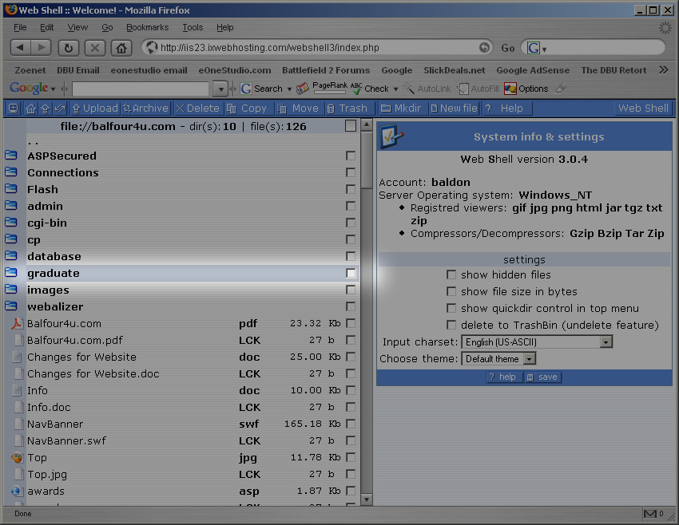Click Copy in the Web Shell toolbar

click(247, 109)
